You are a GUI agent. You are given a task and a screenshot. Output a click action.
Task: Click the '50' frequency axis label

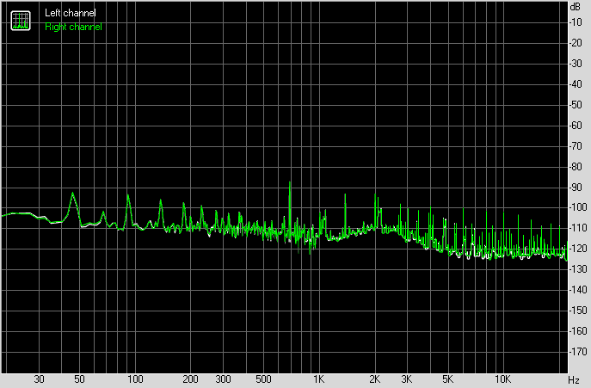79,379
